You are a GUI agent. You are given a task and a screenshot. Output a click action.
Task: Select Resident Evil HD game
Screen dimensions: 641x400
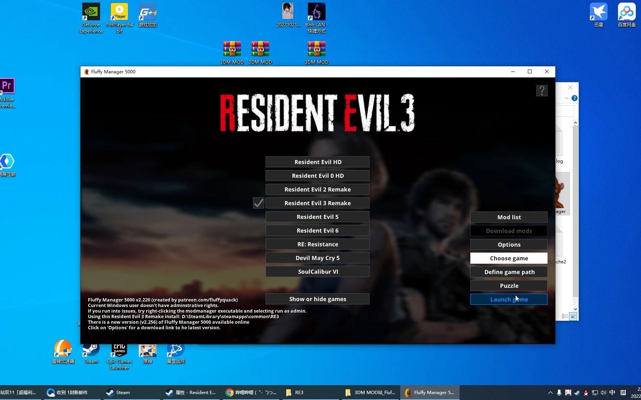[318, 162]
